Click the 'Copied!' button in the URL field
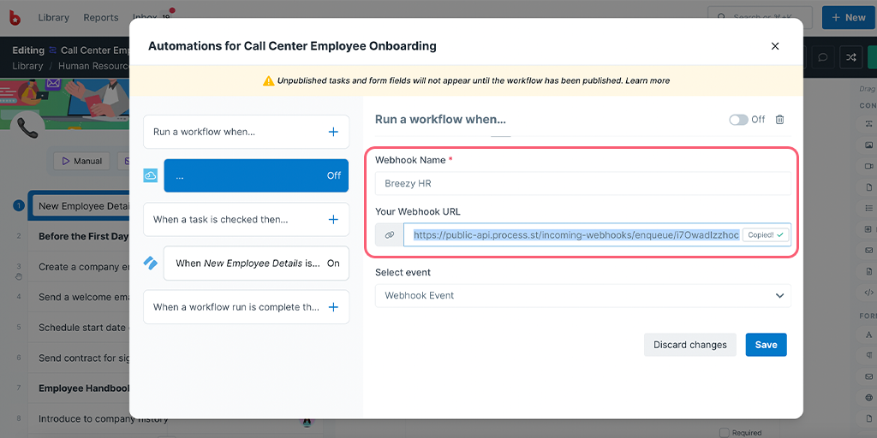This screenshot has height=438, width=877. click(x=766, y=235)
